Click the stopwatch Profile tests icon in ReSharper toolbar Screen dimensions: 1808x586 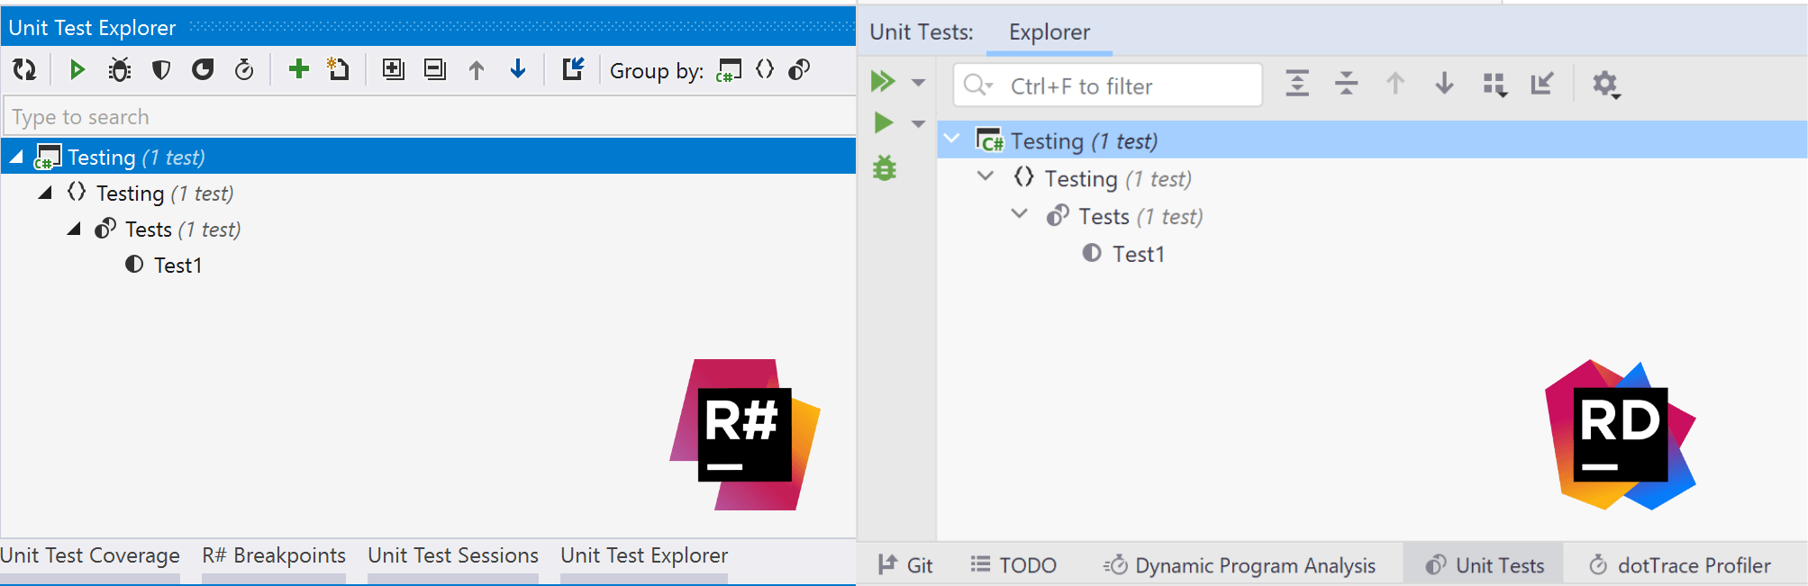pyautogui.click(x=244, y=69)
